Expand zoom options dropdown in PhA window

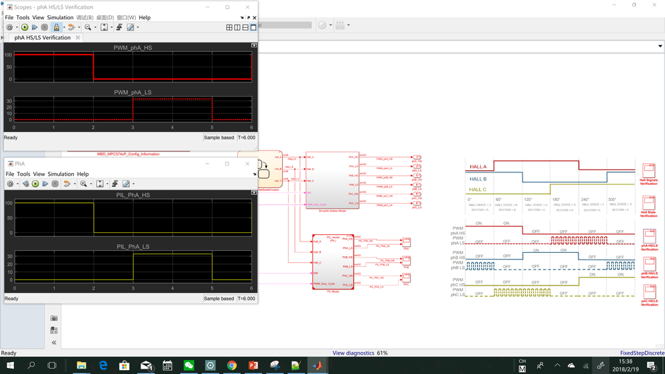(x=91, y=184)
